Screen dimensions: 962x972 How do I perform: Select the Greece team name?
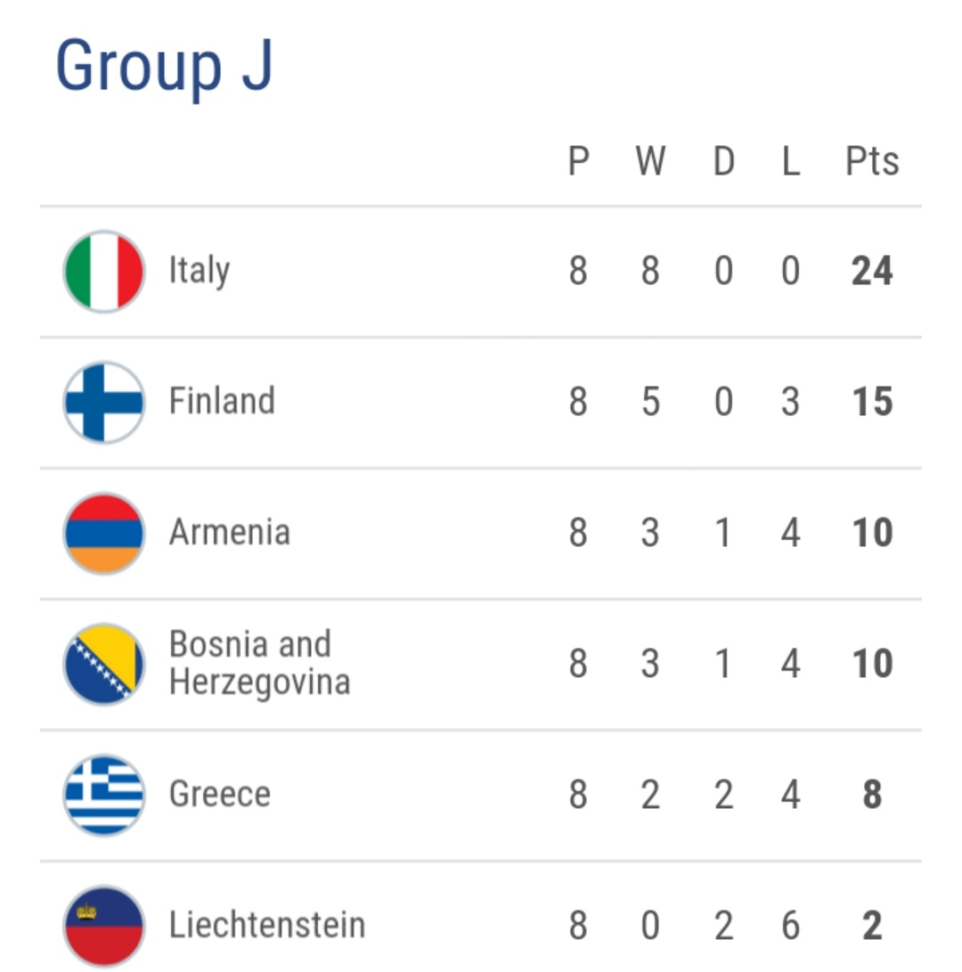coord(220,794)
